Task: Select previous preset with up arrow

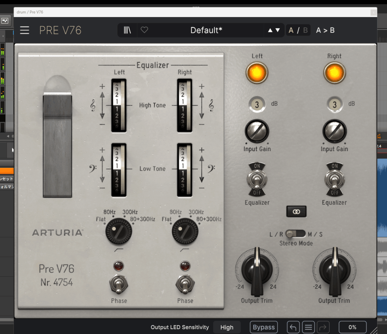Action: point(270,30)
